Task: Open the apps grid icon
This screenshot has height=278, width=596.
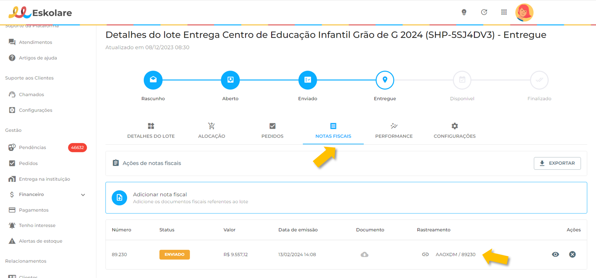Action: pos(504,12)
